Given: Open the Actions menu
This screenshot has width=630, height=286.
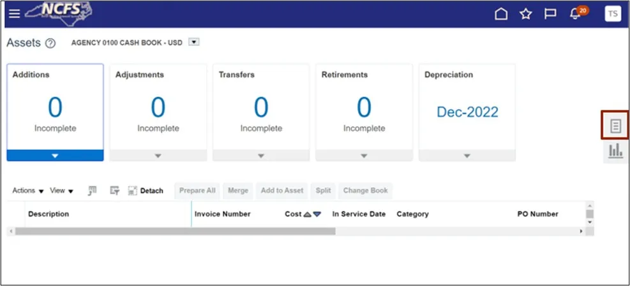Looking at the screenshot, I should (x=27, y=191).
